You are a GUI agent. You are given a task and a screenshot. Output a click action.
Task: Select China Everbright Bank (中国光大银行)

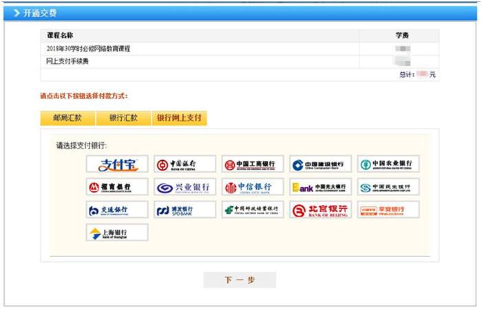coord(320,187)
